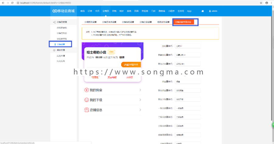Image resolution: width=274 pixels, height=144 pixels.
Task: Expand the 我的佣金 row chevron
Action: (x=140, y=90)
